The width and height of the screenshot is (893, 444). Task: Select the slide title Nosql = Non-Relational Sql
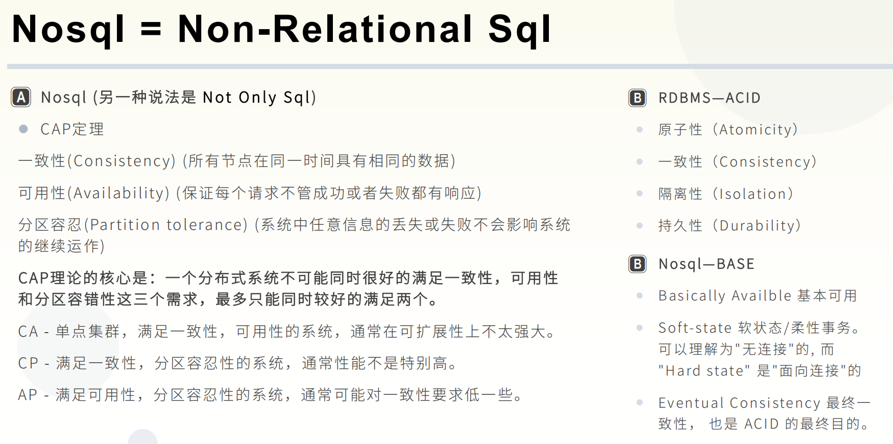(x=281, y=30)
